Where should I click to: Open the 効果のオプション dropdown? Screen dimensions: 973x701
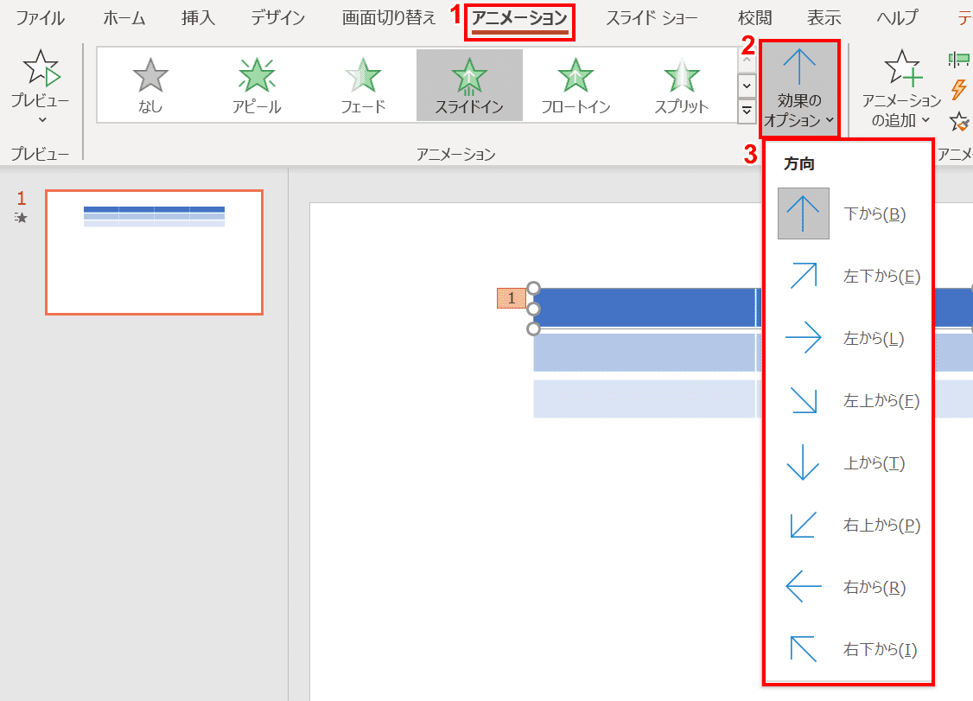point(799,89)
